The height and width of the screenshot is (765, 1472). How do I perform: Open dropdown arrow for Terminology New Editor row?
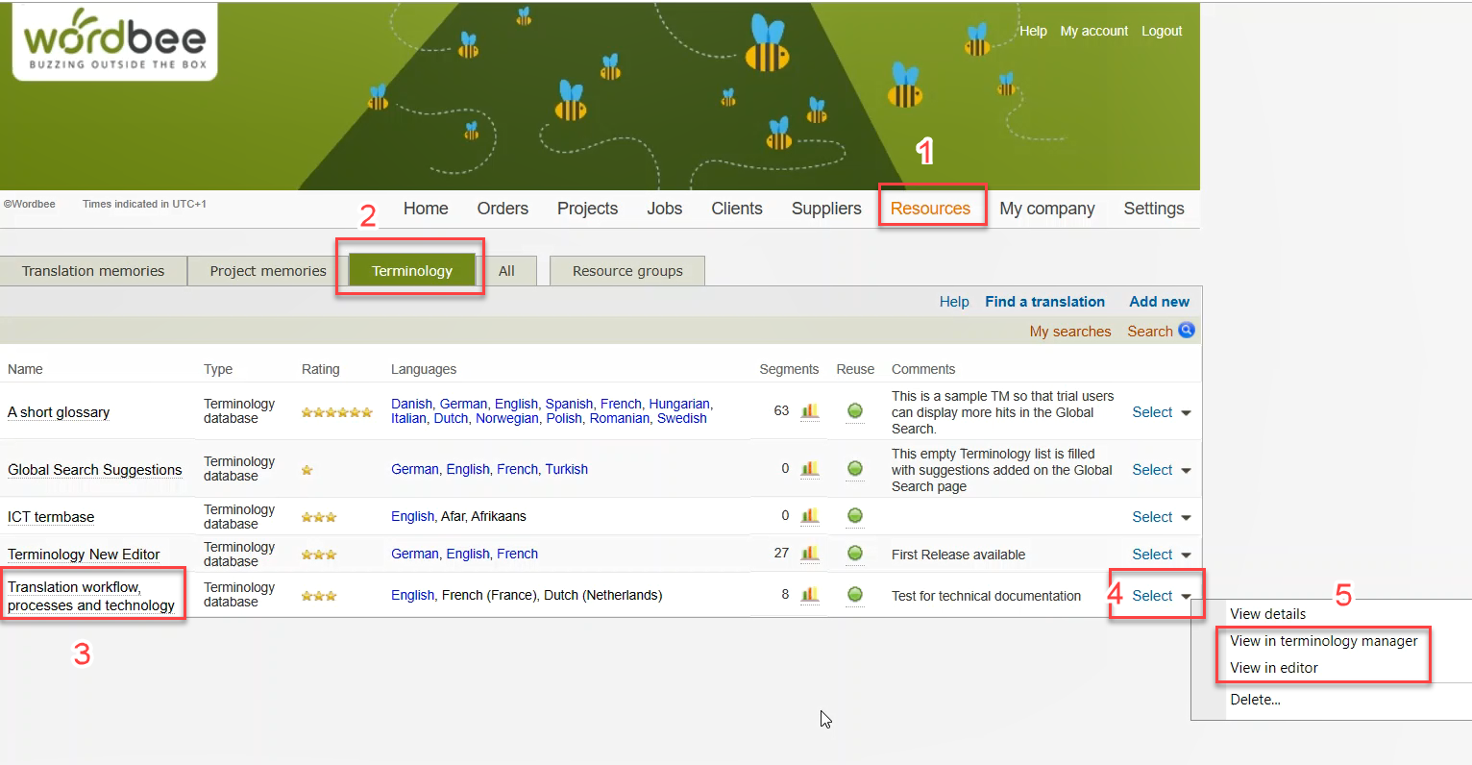(1186, 555)
